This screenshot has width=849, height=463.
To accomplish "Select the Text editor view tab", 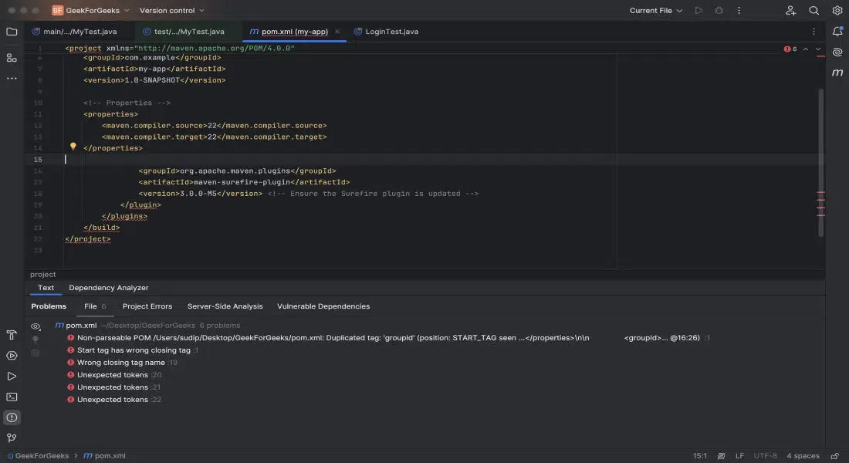I will click(x=46, y=288).
